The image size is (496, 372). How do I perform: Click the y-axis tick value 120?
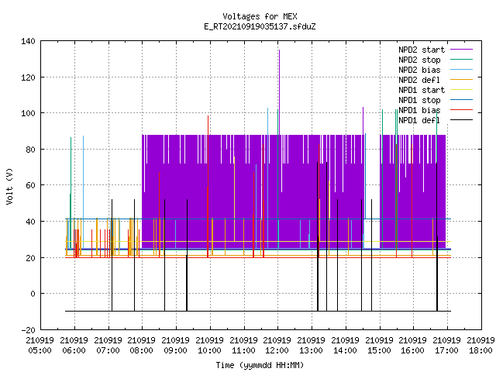click(28, 77)
